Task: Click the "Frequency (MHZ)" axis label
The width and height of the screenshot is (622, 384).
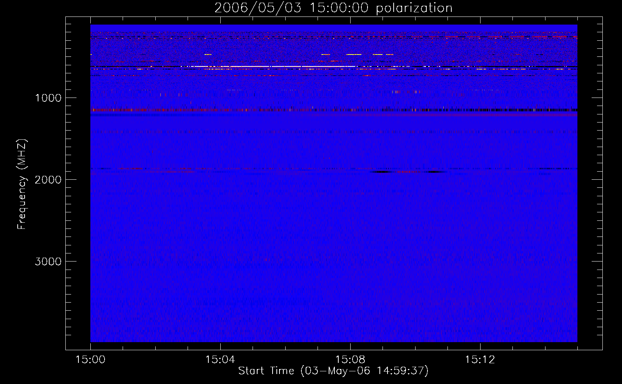Action: point(22,184)
